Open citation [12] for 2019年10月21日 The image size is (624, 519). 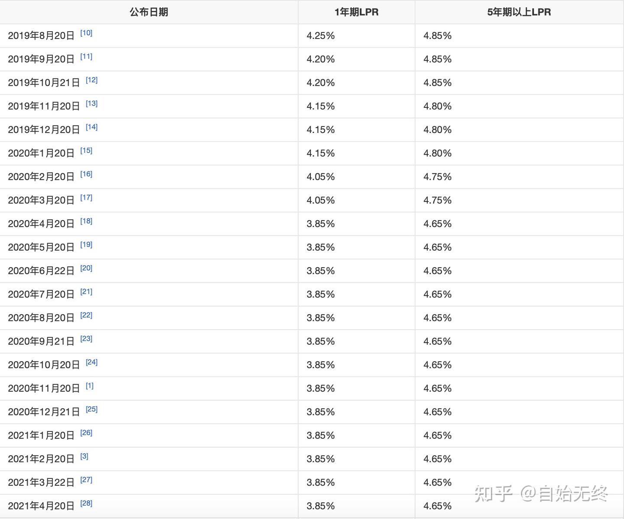pyautogui.click(x=91, y=80)
